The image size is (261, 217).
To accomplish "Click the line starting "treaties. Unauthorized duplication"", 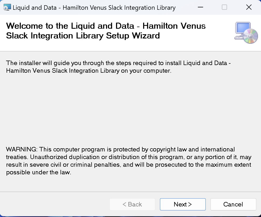I will [x=129, y=157].
